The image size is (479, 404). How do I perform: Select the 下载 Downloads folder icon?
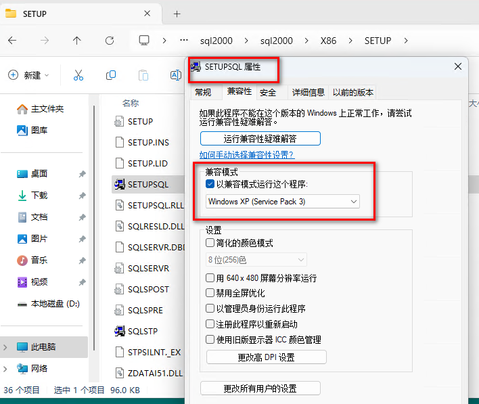point(22,196)
